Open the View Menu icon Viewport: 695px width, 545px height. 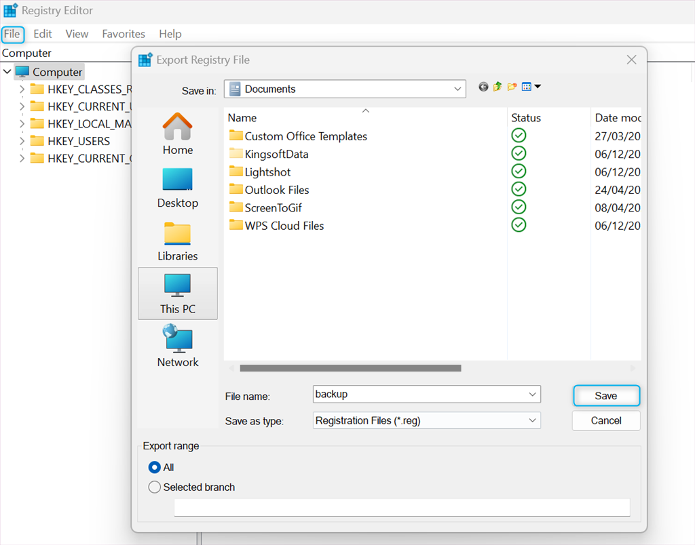point(531,87)
